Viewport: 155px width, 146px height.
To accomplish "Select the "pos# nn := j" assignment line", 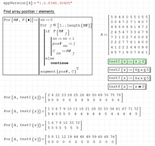I will click(x=64, y=44).
